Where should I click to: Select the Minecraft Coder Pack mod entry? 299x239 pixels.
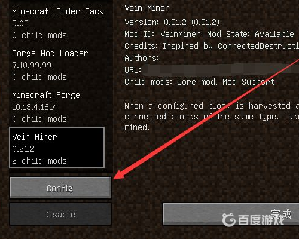pyautogui.click(x=57, y=23)
